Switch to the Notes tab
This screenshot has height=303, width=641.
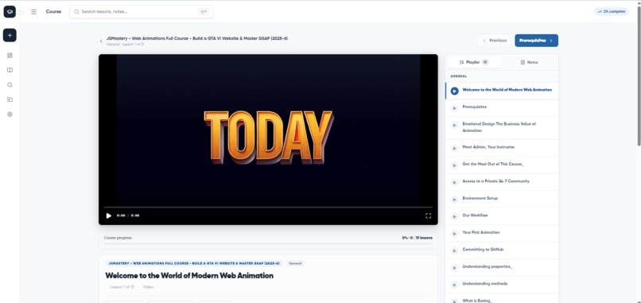click(529, 62)
